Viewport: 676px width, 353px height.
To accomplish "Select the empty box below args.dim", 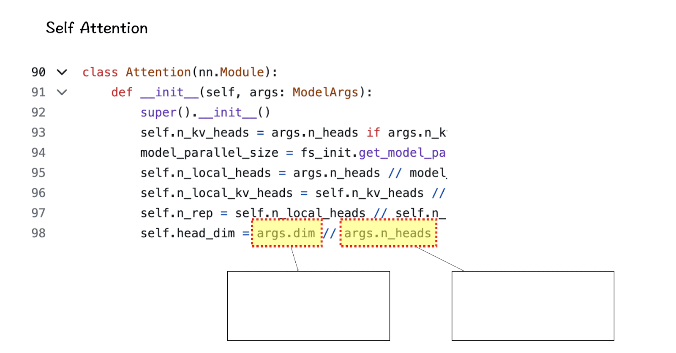I will coord(308,306).
